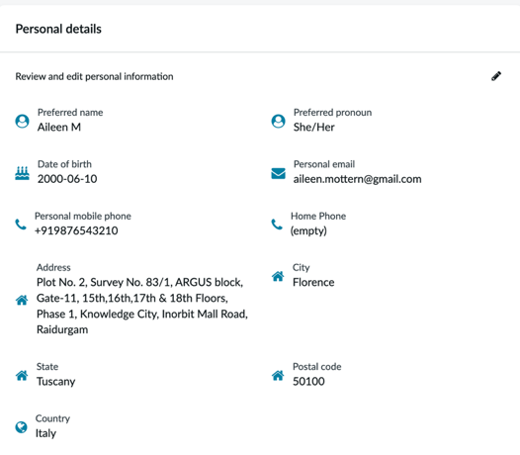Select the email aileen.mottern@gmail.com

[358, 179]
